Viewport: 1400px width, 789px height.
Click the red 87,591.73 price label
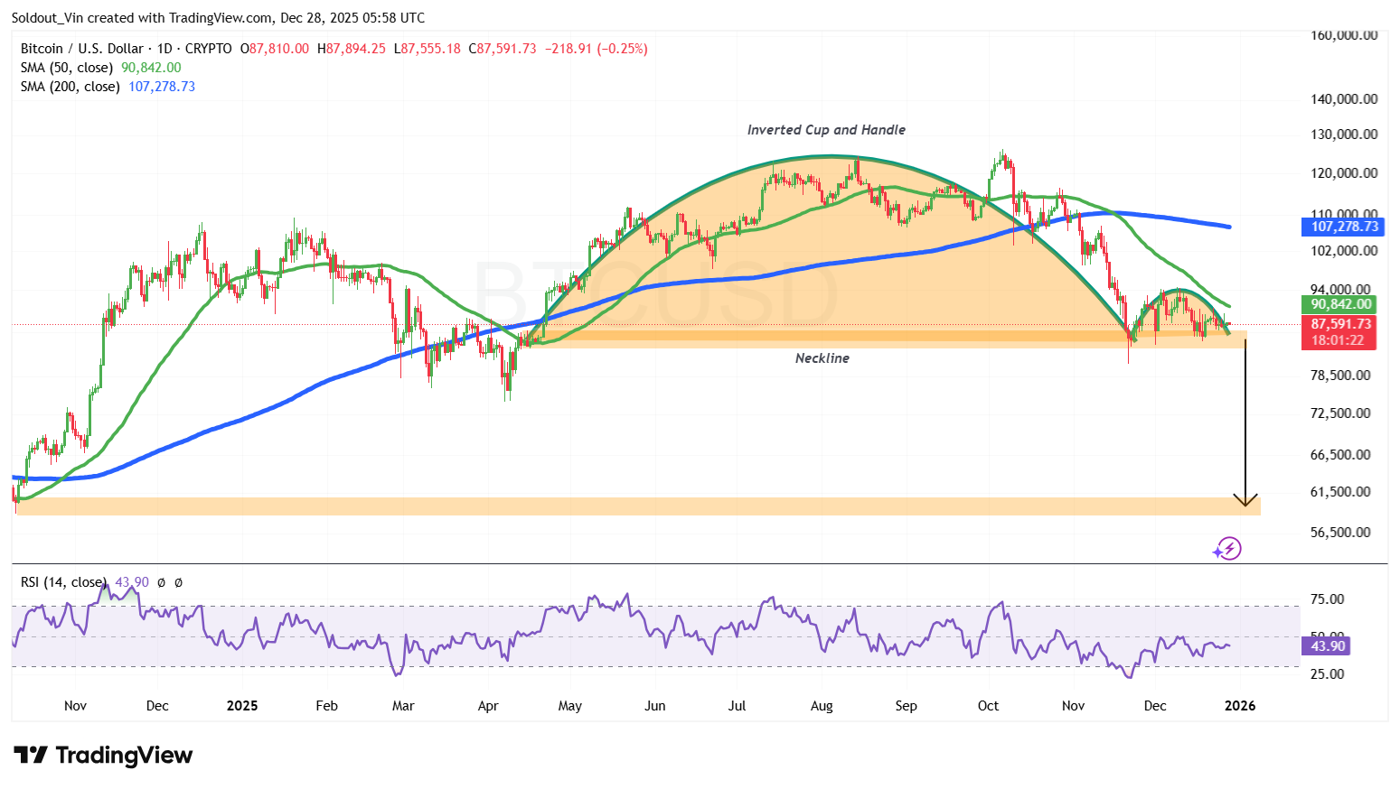tap(1341, 323)
